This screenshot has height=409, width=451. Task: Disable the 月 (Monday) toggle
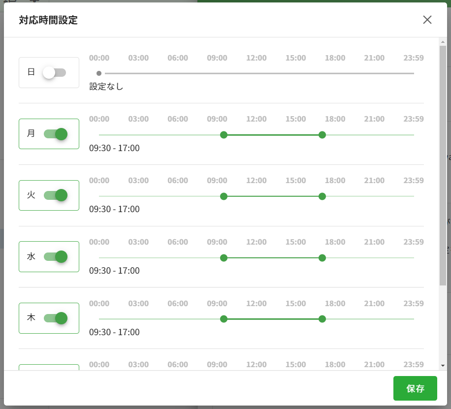[x=56, y=134]
